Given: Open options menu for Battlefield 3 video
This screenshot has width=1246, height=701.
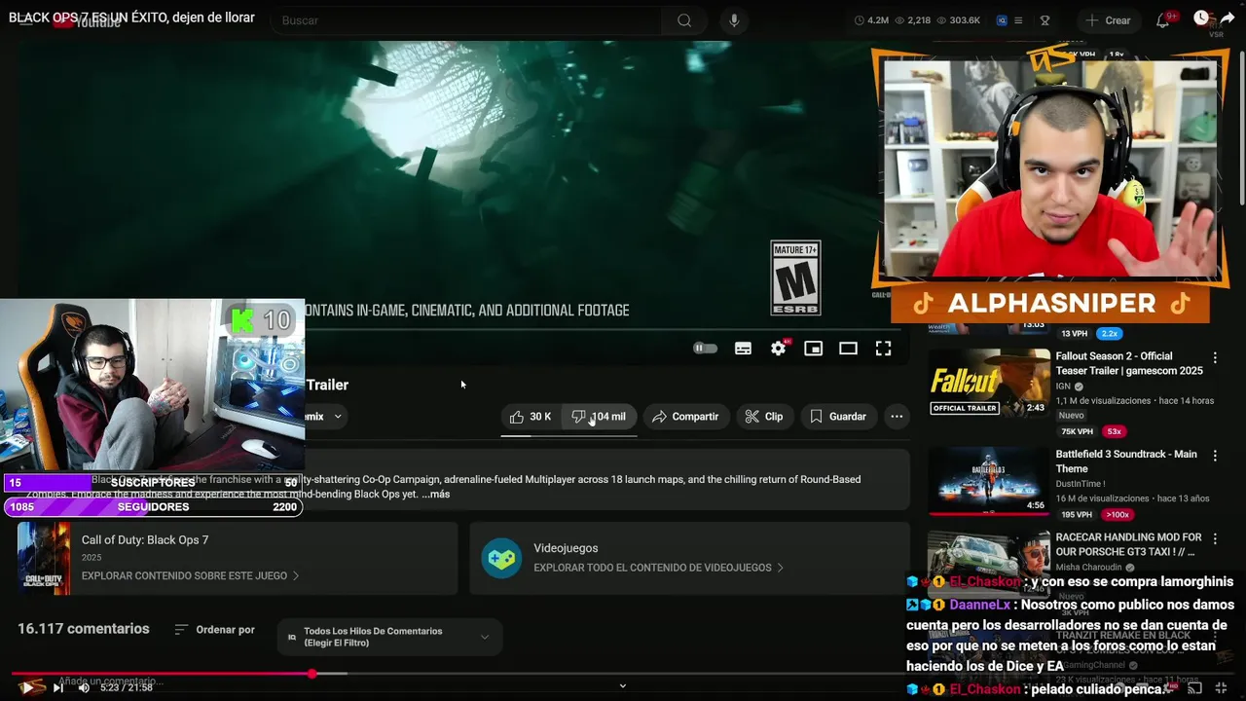Looking at the screenshot, I should pos(1215,456).
